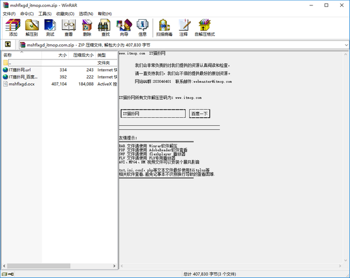The width and height of the screenshot is (350, 278).
Task: Sort by the 名称 column header
Action: [22, 55]
